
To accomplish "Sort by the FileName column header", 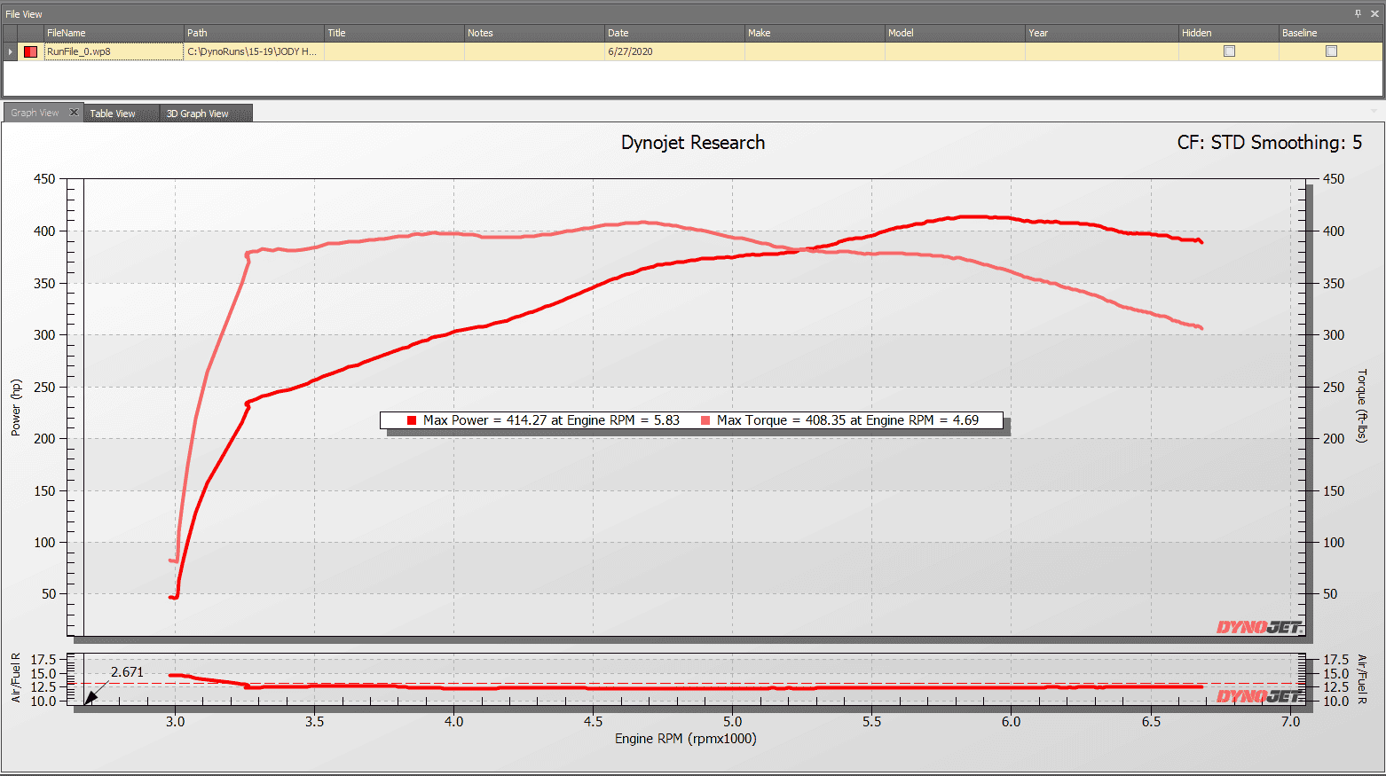I will point(114,33).
